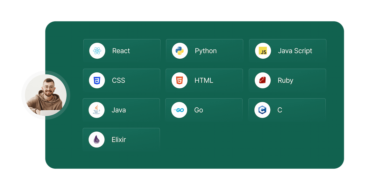This screenshot has width=382, height=190.
Task: Click the Java Script card
Action: pyautogui.click(x=293, y=50)
